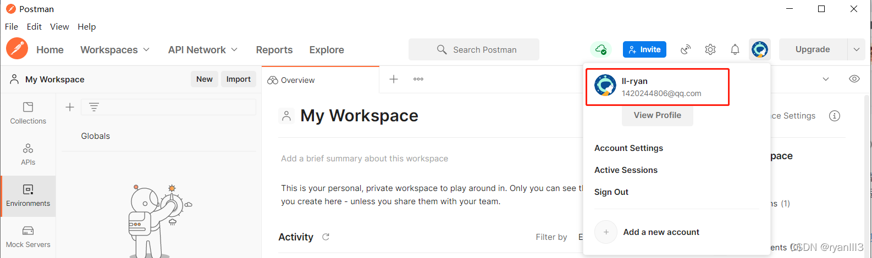Refresh the Activity feed

click(x=325, y=237)
